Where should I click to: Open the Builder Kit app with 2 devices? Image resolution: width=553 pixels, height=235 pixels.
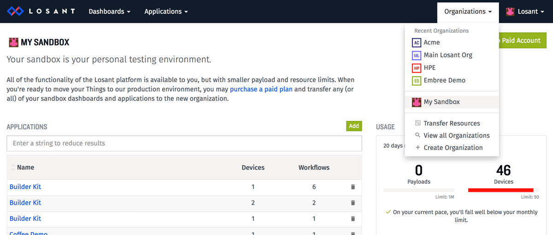click(x=25, y=203)
